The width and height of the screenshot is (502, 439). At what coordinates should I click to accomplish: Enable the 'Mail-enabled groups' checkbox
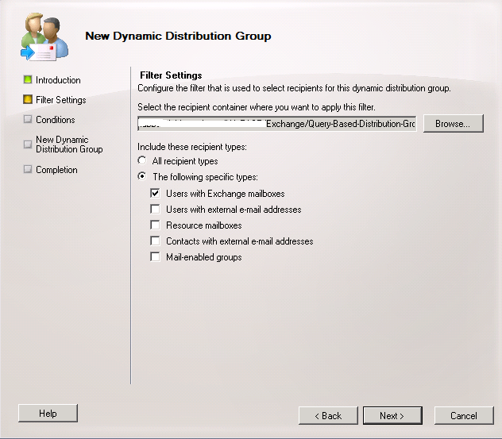[x=156, y=257]
